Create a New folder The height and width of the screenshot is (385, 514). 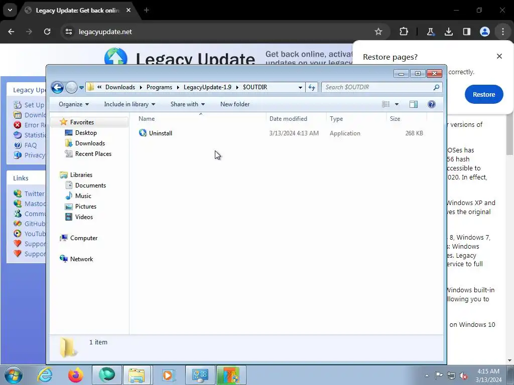tap(235, 104)
